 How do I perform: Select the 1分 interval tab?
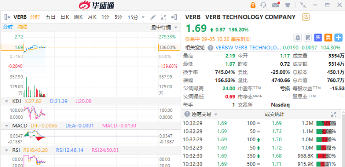point(105,17)
